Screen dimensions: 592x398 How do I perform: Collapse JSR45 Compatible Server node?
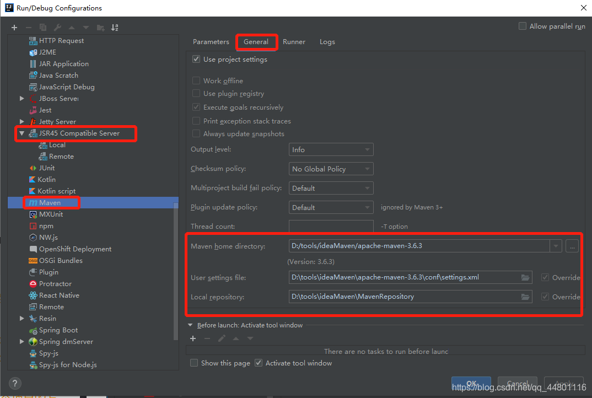tap(22, 133)
